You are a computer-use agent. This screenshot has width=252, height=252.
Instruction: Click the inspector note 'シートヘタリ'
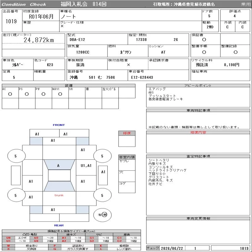tap(159, 160)
